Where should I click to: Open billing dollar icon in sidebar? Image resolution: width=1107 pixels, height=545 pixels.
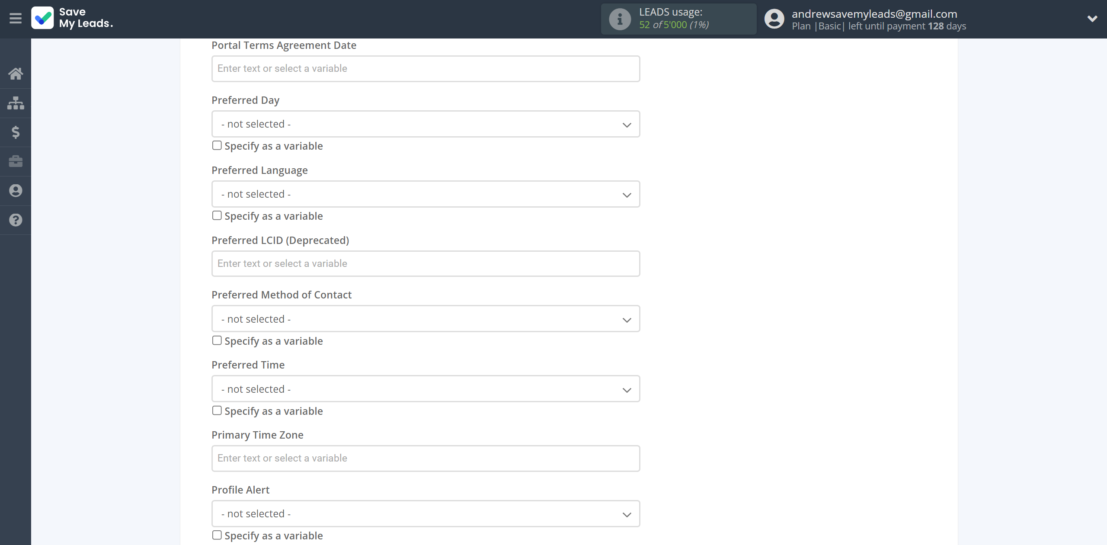(16, 132)
